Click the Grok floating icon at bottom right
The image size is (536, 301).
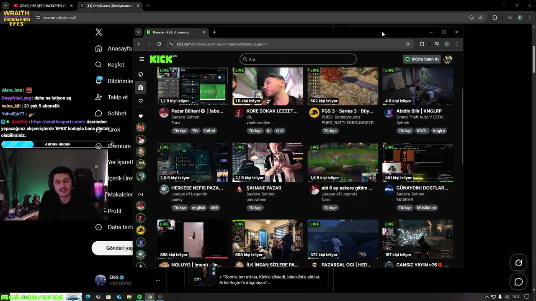tap(518, 263)
